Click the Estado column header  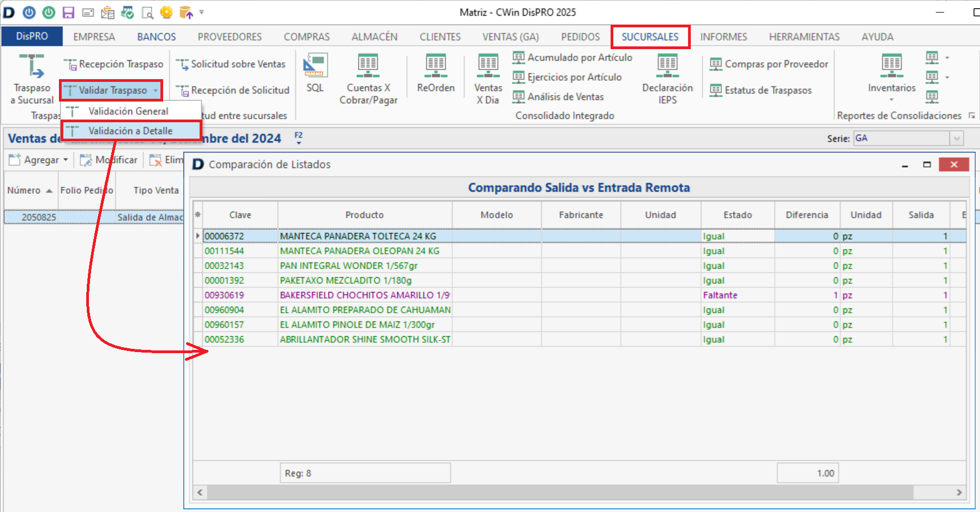point(738,215)
